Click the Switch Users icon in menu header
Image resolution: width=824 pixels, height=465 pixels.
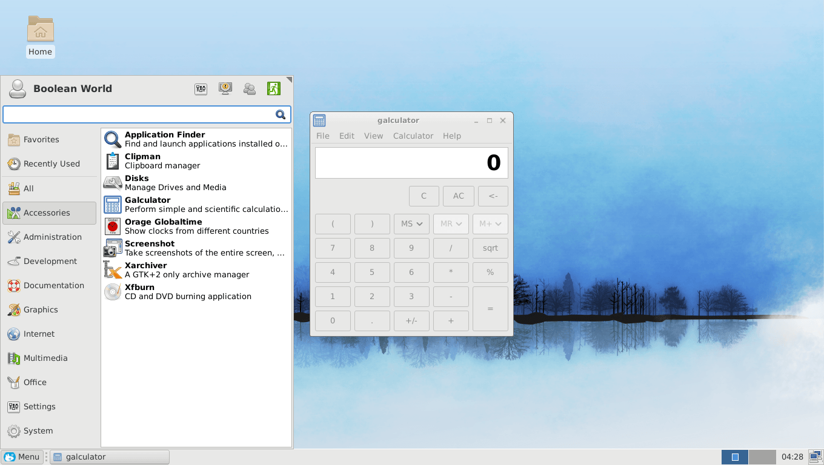click(250, 89)
